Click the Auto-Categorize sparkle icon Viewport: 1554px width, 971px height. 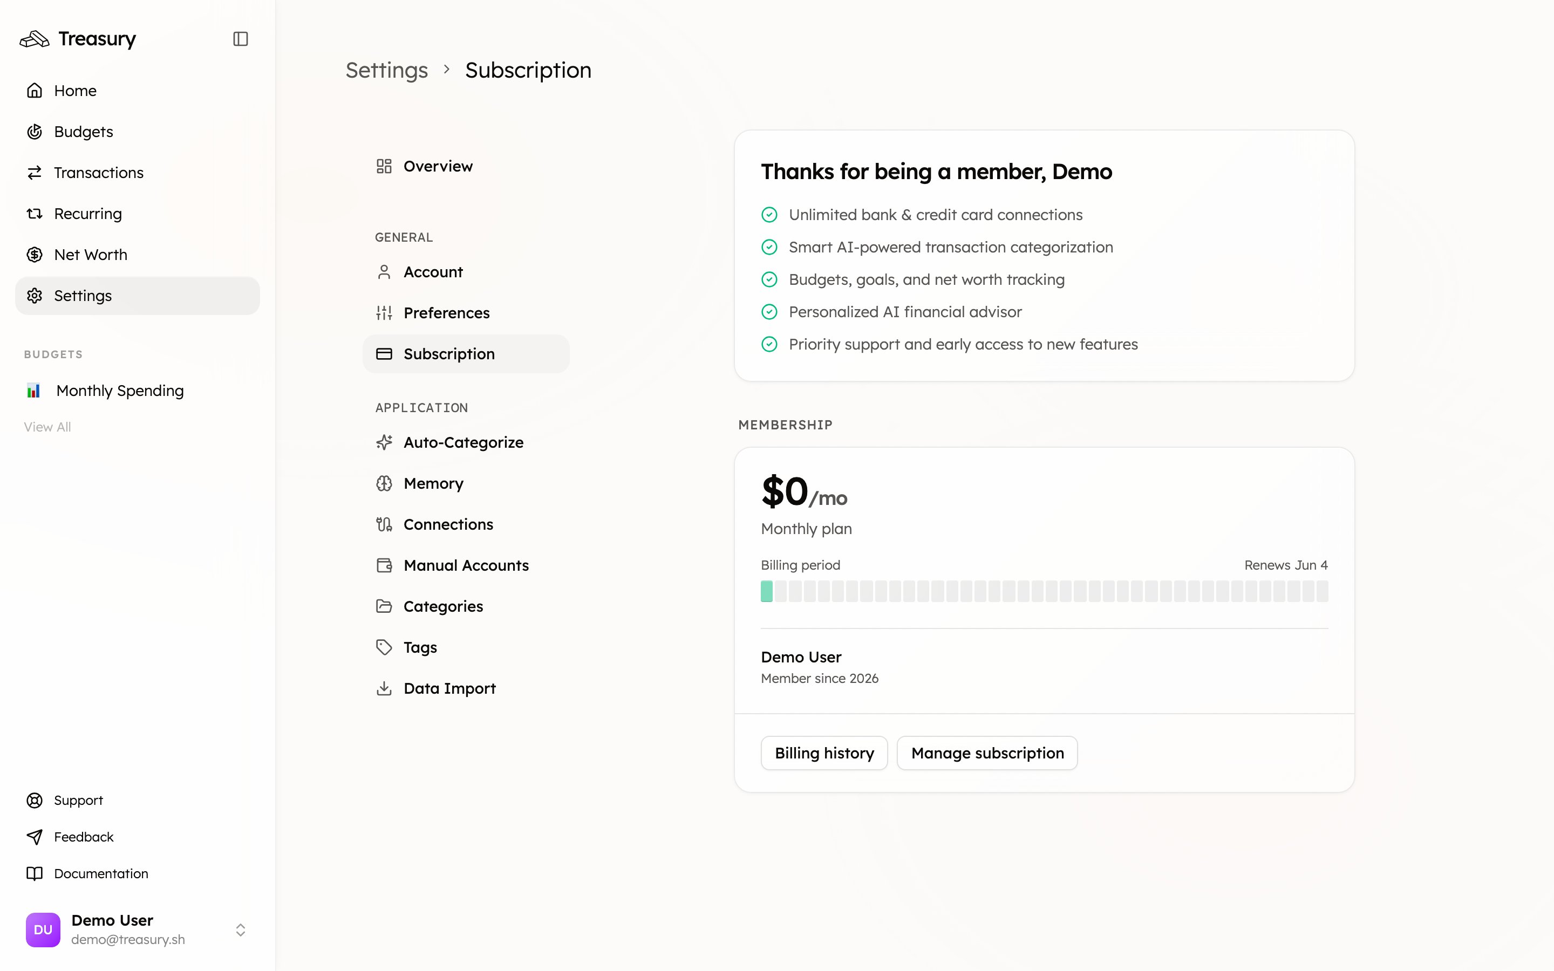click(x=384, y=442)
